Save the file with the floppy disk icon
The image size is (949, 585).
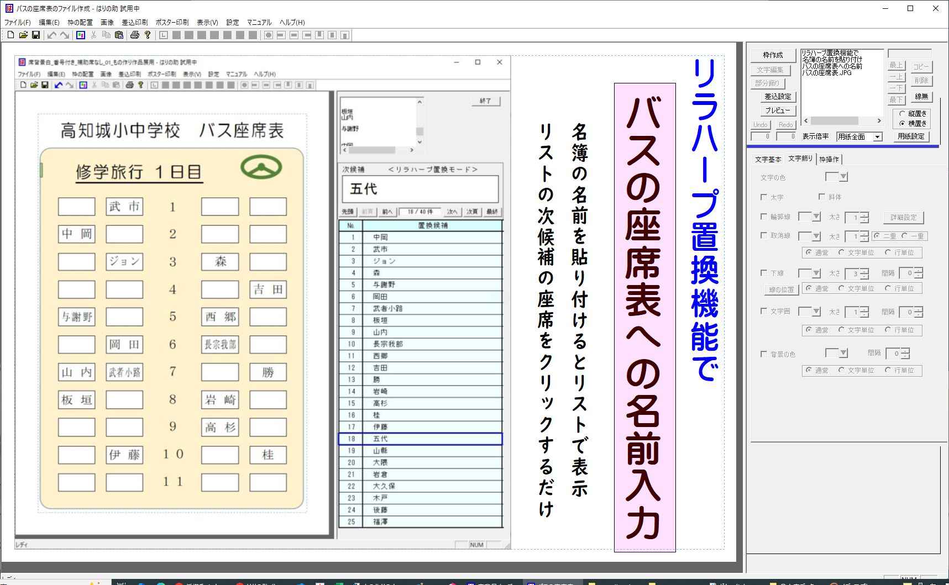pos(36,35)
